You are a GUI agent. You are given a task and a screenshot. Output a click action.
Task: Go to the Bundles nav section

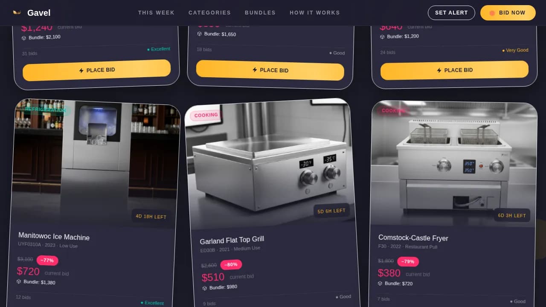(x=260, y=13)
